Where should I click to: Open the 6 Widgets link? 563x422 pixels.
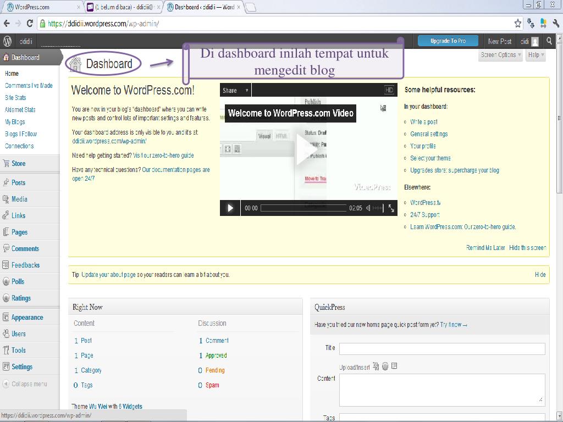tap(130, 407)
